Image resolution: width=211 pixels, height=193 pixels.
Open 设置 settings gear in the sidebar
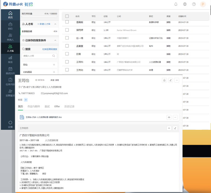pyautogui.click(x=11, y=124)
